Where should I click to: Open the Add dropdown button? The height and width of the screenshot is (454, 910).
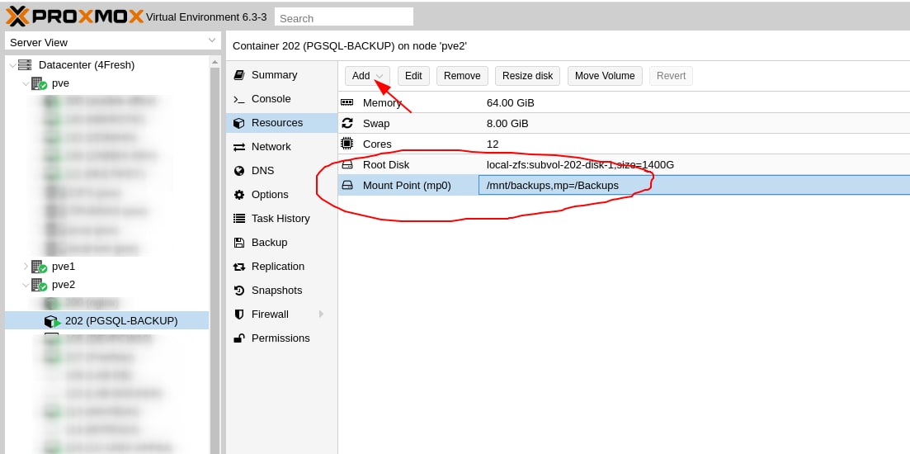367,75
